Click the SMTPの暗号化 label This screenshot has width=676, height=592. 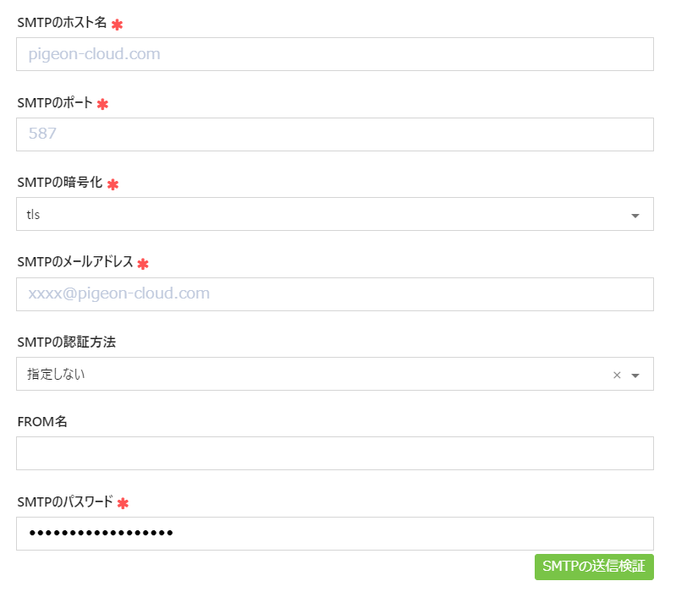point(60,183)
